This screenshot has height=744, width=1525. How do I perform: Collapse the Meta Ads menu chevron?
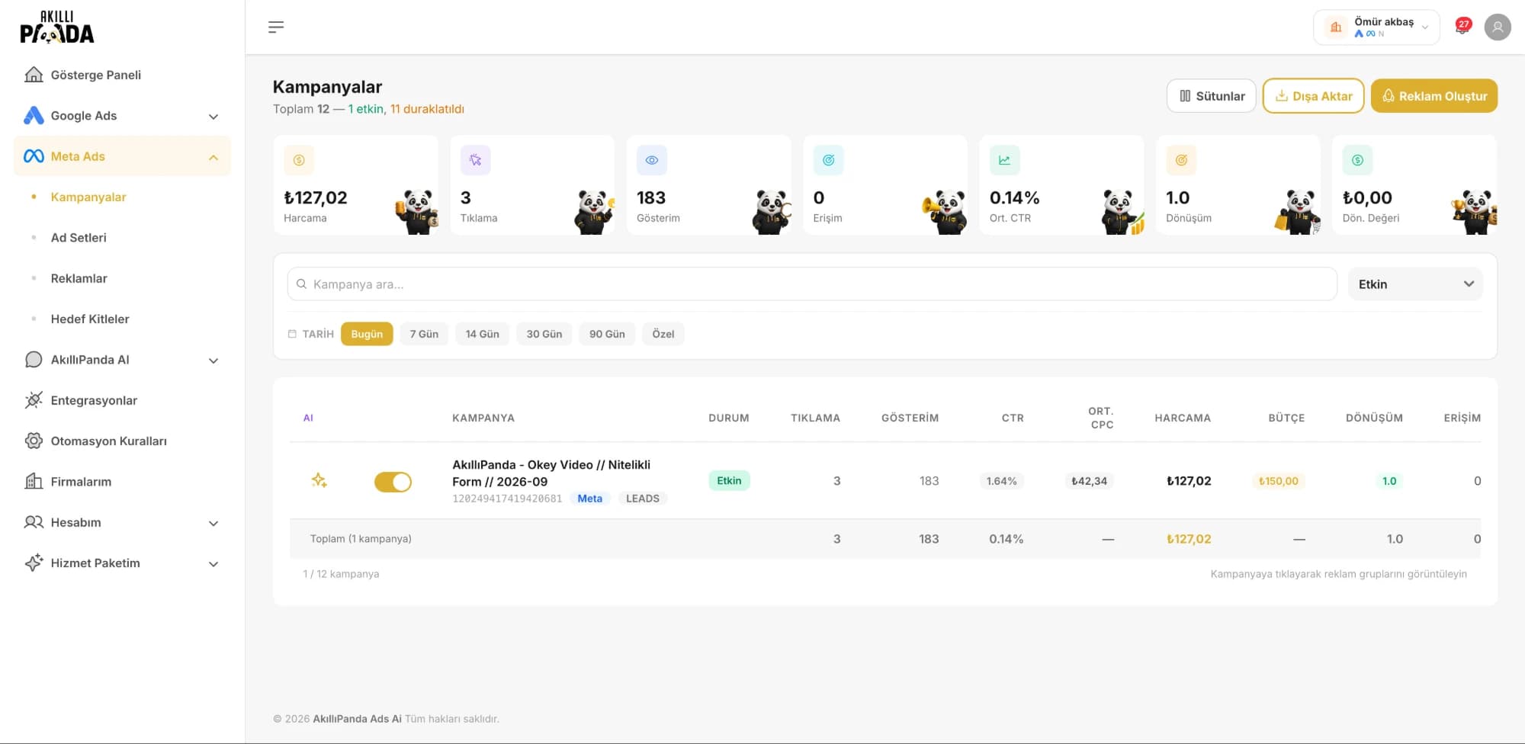click(213, 157)
